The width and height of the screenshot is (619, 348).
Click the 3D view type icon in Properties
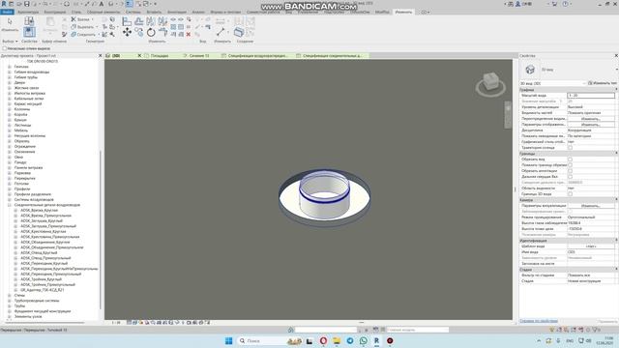[530, 70]
